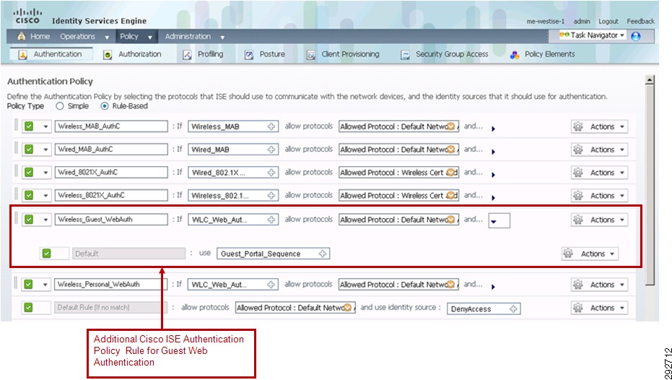Click plus icon in DenyAccess identity source field
The height and width of the screenshot is (380, 672).
513,308
